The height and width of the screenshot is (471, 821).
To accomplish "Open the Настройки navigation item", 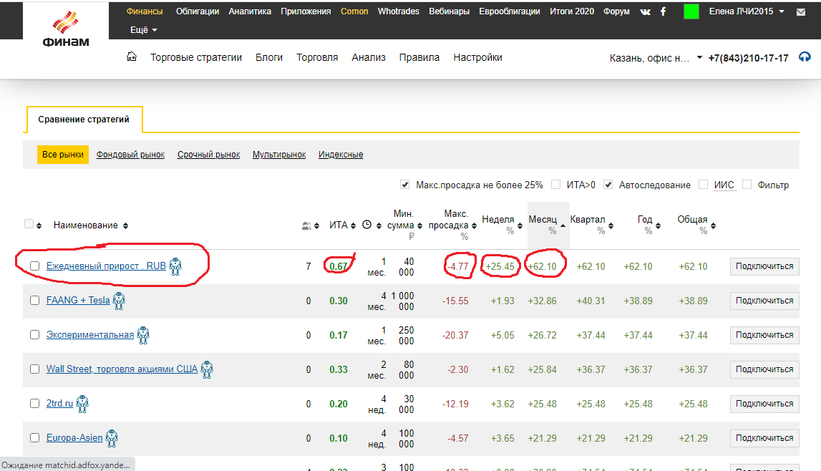I will tap(477, 57).
